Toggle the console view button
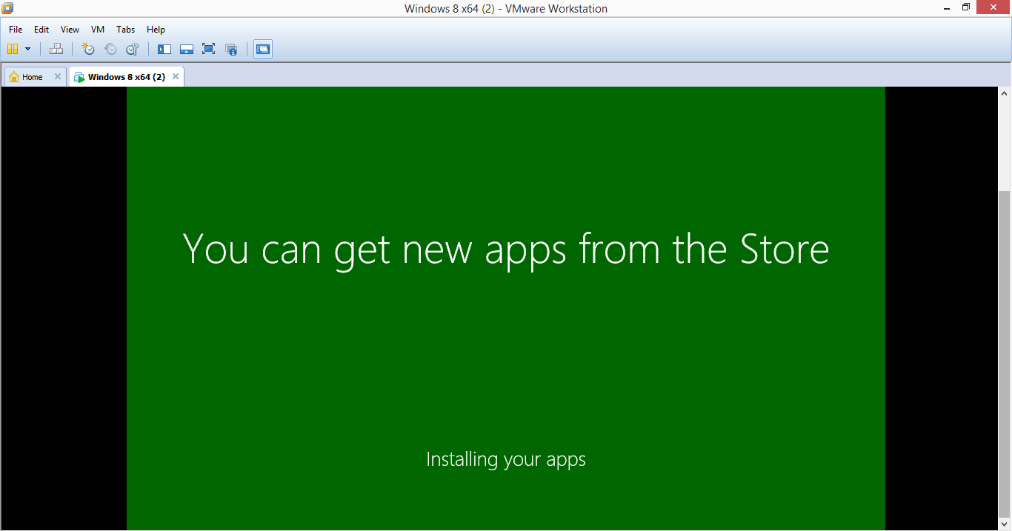This screenshot has width=1012, height=531. click(263, 49)
